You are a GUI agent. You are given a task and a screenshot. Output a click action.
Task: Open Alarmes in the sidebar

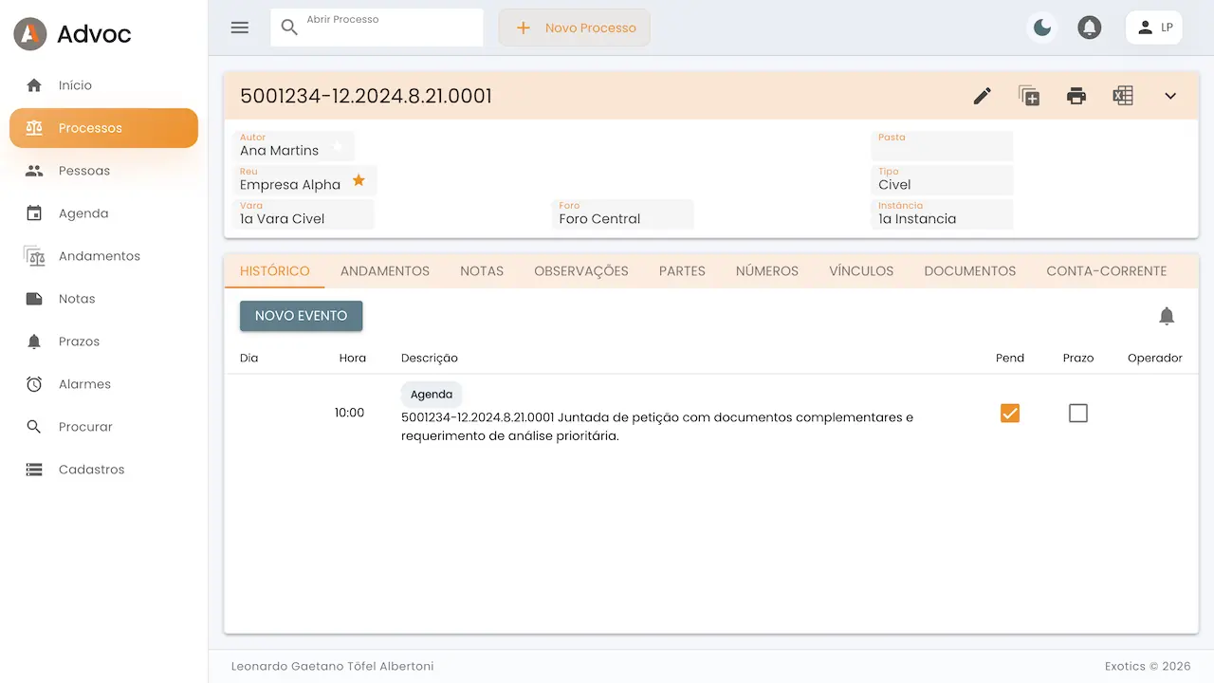(x=104, y=384)
